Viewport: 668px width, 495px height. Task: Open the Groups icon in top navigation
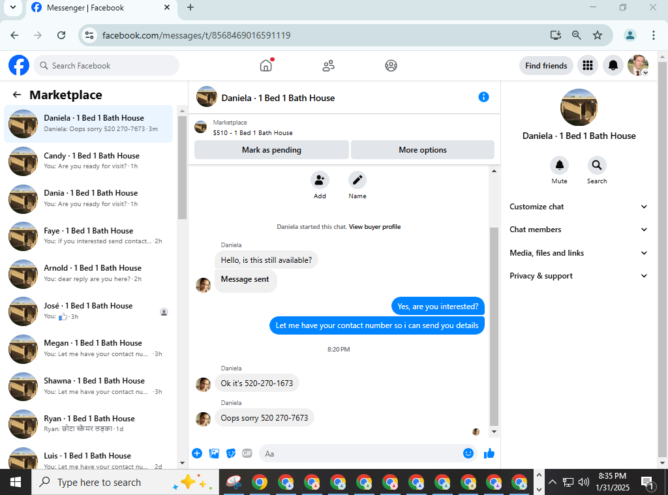391,66
